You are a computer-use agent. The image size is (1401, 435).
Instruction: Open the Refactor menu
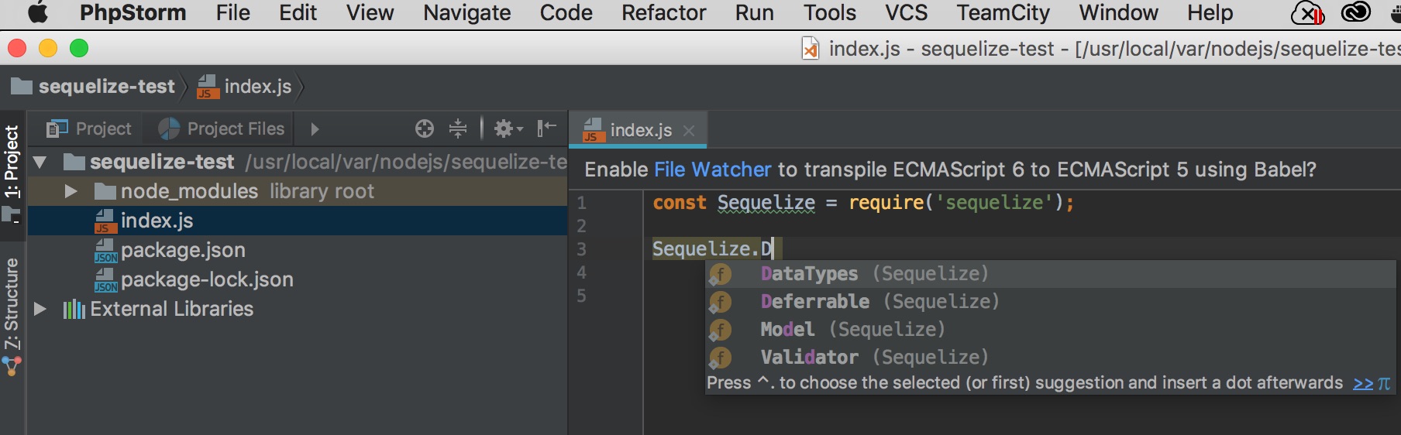(x=663, y=13)
